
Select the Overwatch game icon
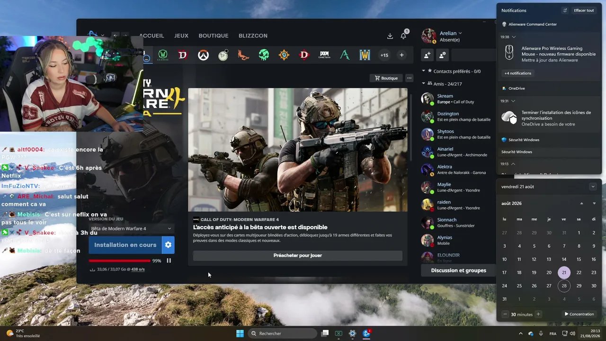click(x=203, y=55)
